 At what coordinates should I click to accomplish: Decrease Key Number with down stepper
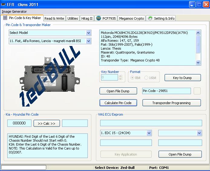tap(120, 79)
